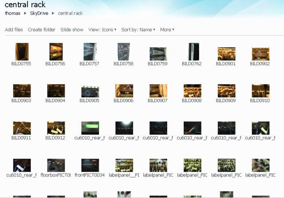This screenshot has width=284, height=198.
Task: Open the BILD0757 image thumbnail
Action: click(90, 52)
